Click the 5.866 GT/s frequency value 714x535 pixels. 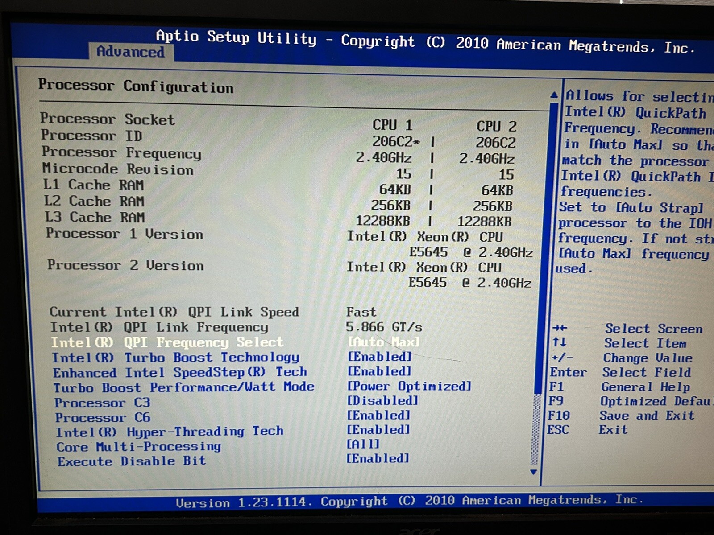(x=384, y=327)
